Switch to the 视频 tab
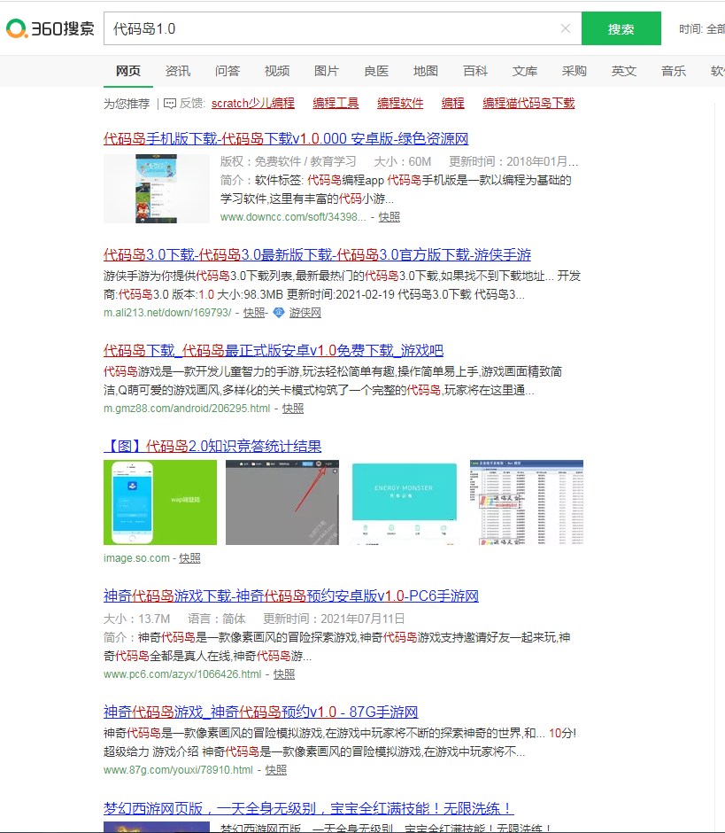Viewport: 725px width, 833px height. (277, 71)
